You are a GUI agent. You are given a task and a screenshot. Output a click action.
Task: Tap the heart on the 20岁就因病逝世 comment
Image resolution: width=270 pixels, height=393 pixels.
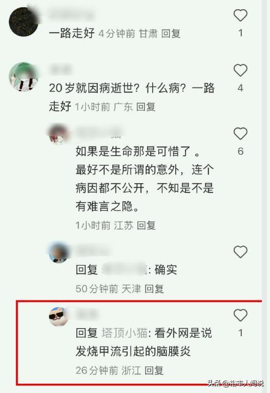240,70
